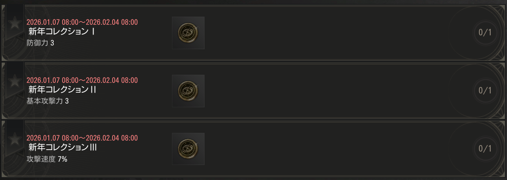
Task: Click empty space right of the coin in the 防御力 row
Action: point(325,33)
